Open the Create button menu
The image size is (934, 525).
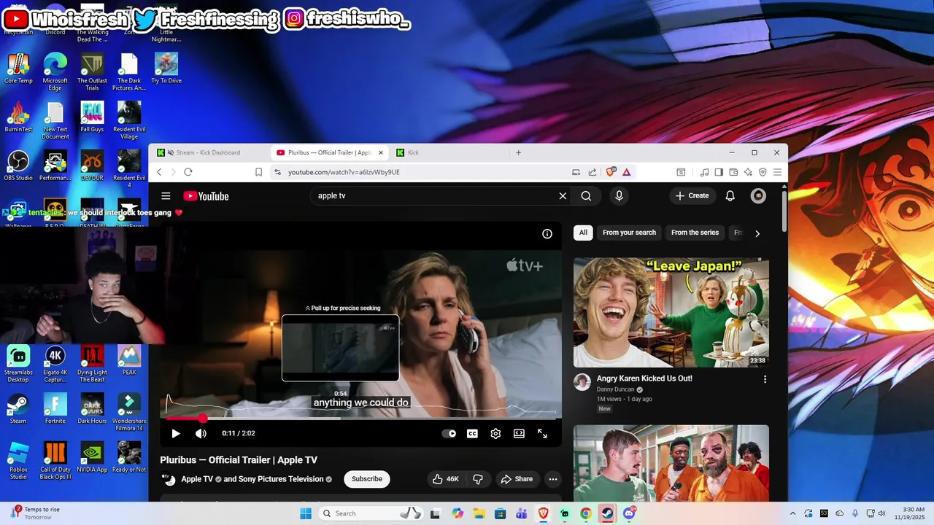click(692, 196)
